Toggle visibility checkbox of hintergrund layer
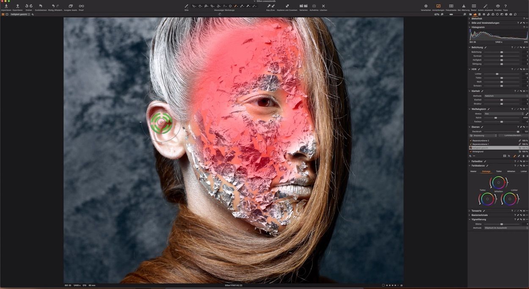Screen dimensions: 529x289 click(470, 151)
